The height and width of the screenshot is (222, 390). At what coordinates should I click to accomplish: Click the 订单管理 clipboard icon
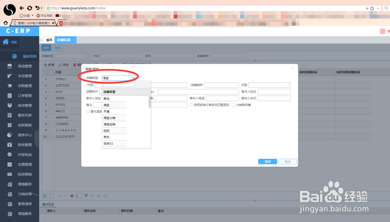coord(9,95)
